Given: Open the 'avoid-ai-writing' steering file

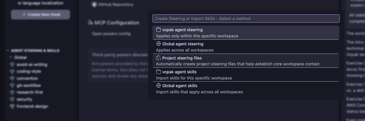Looking at the screenshot, I should 32,64.
